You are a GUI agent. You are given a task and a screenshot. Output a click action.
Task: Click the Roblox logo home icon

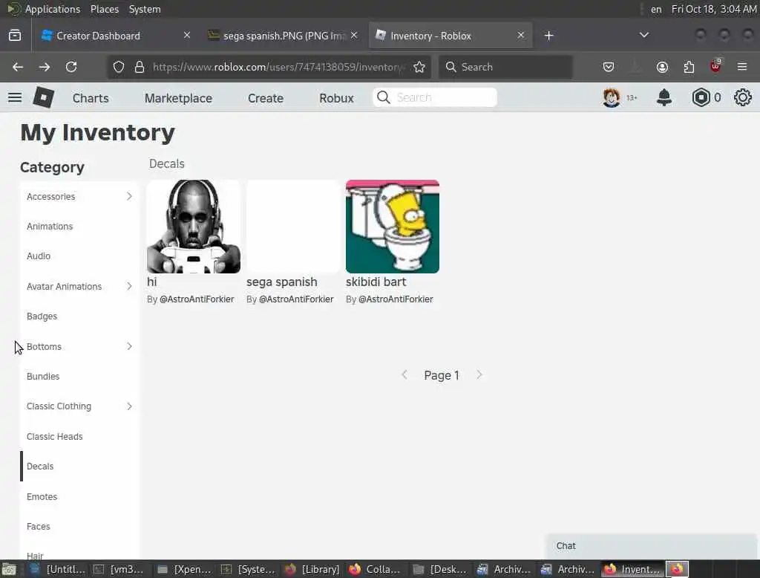(x=44, y=97)
